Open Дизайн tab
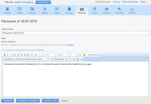The image size is (151, 104). [19, 11]
